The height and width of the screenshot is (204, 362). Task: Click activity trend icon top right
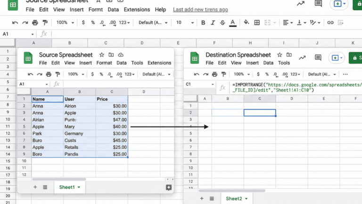coord(301,3)
